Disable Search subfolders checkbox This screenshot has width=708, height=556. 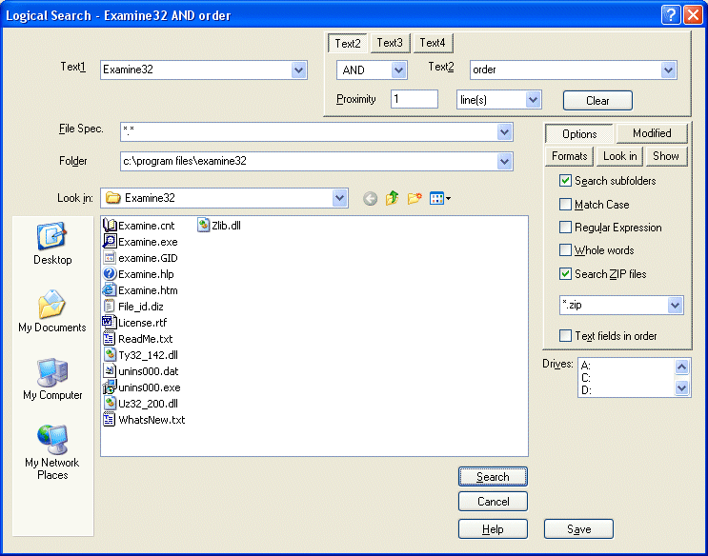565,181
